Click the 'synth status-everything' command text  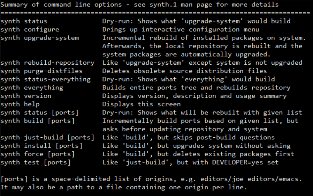pyautogui.click(x=45, y=79)
